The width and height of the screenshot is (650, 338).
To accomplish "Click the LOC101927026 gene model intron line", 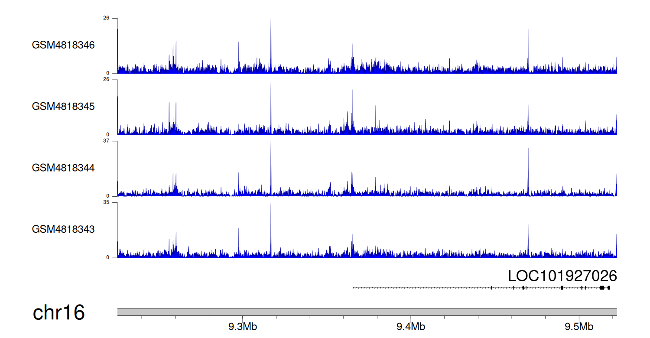I will coord(420,288).
